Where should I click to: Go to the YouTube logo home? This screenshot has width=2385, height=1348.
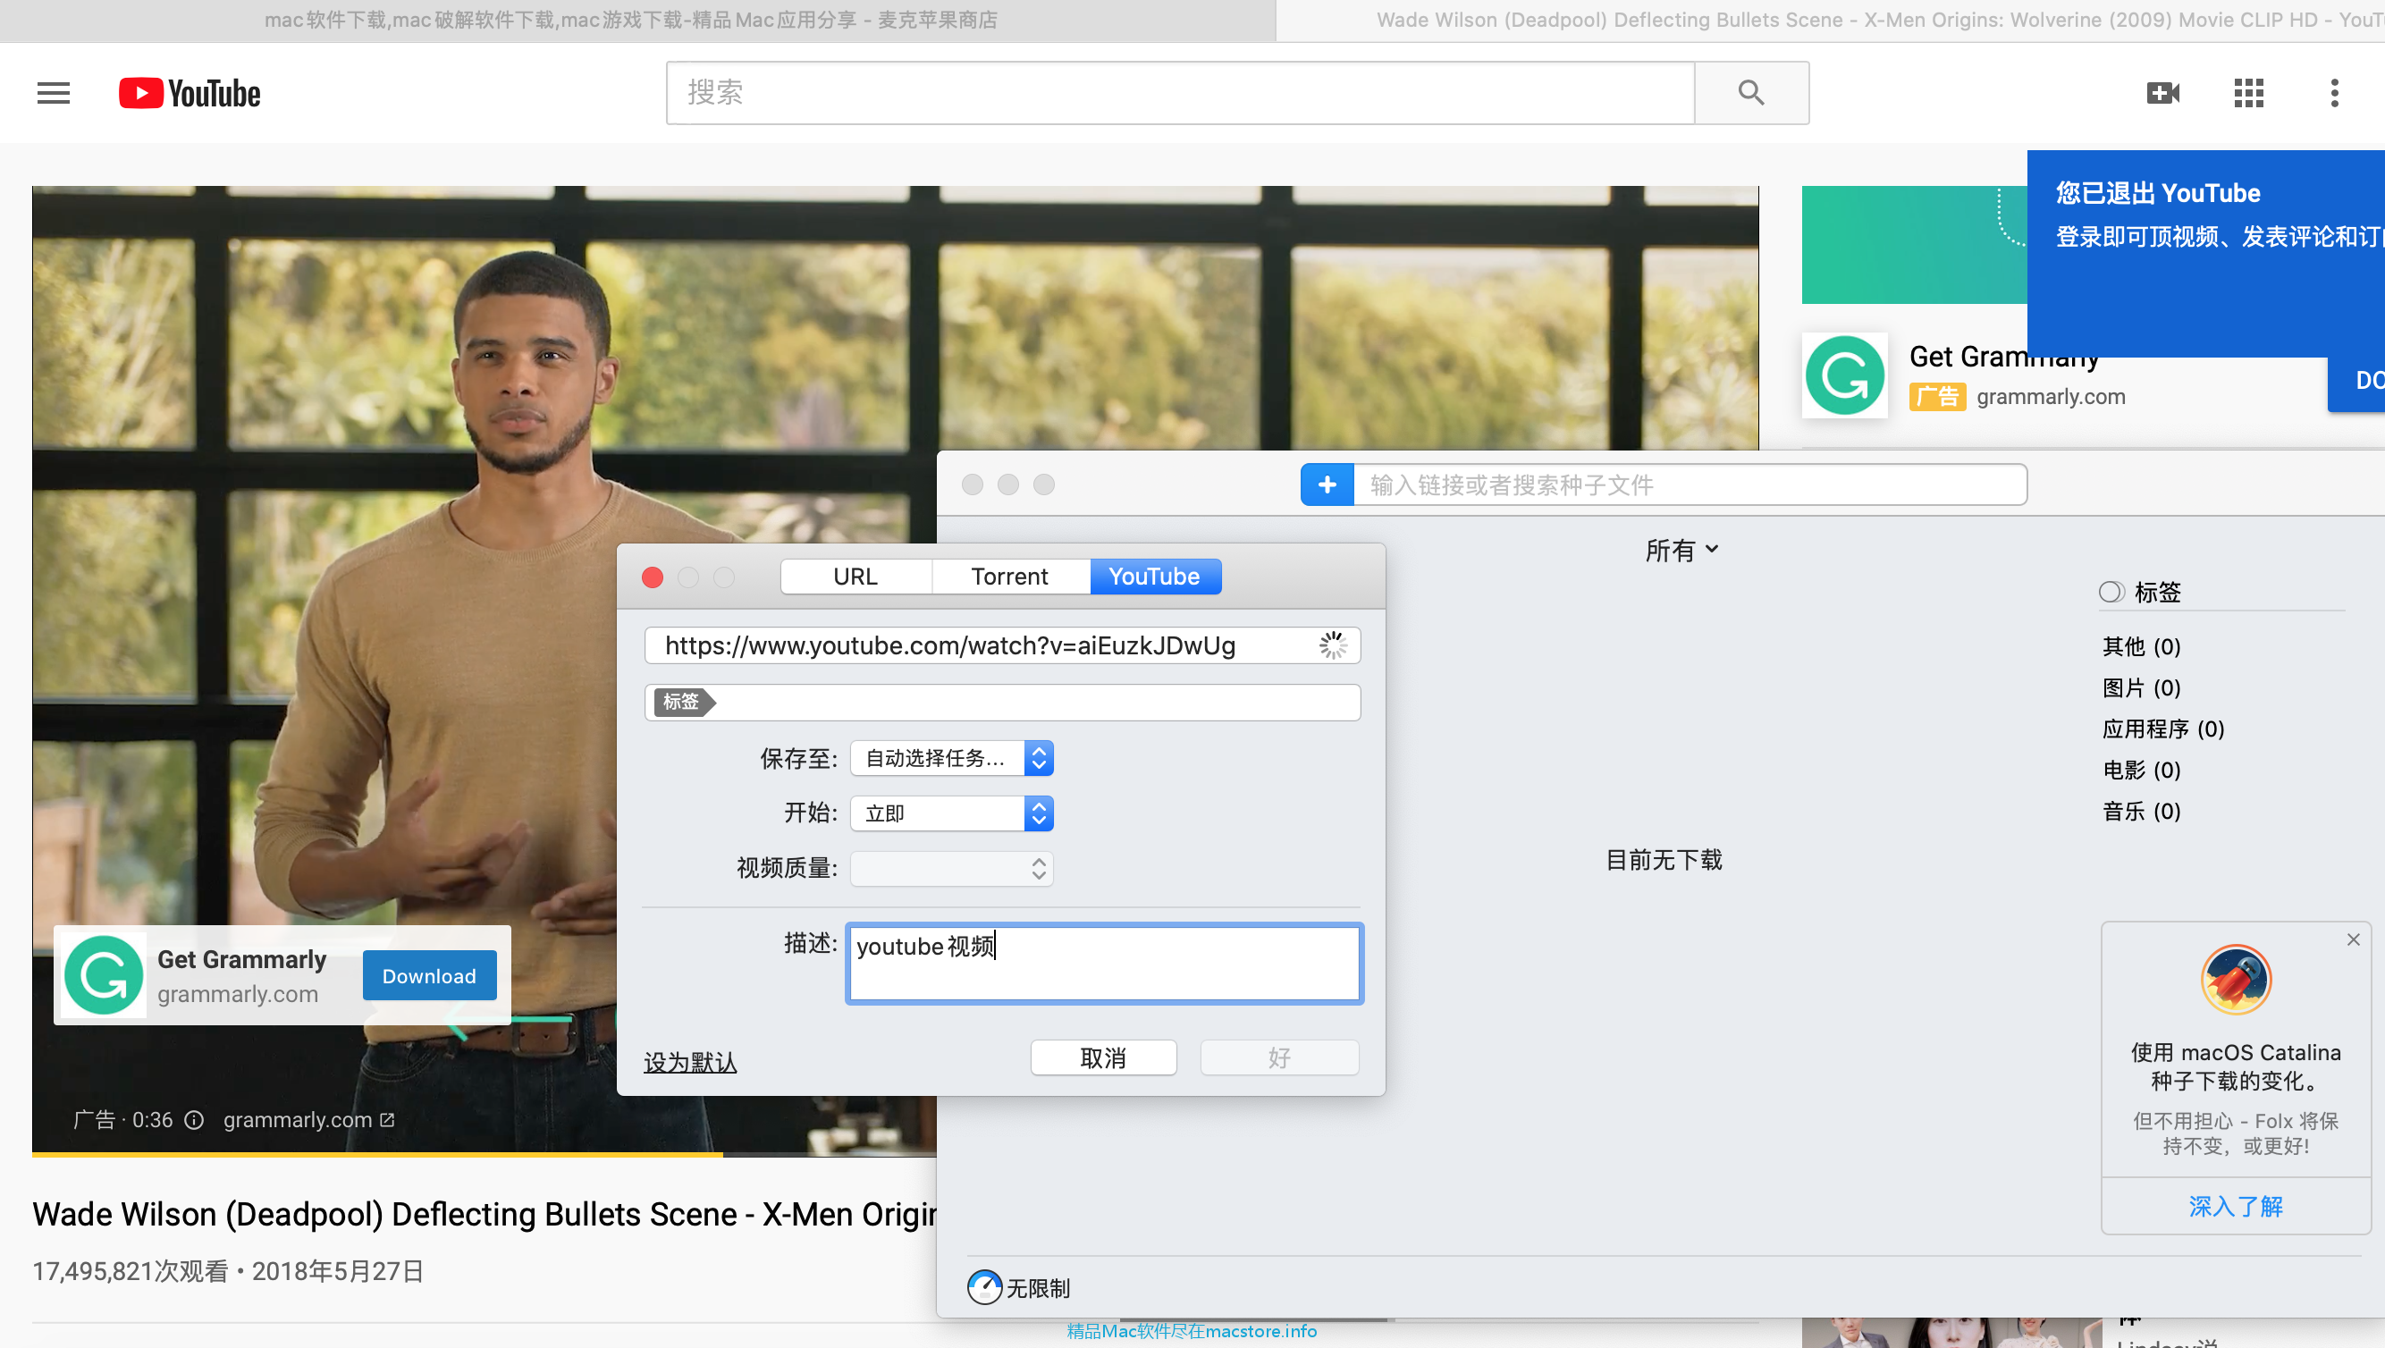190,94
